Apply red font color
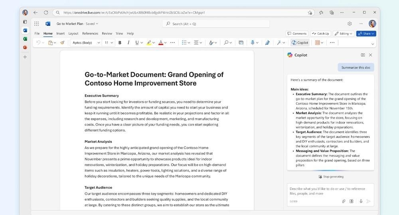399x215 pixels. coord(160,43)
